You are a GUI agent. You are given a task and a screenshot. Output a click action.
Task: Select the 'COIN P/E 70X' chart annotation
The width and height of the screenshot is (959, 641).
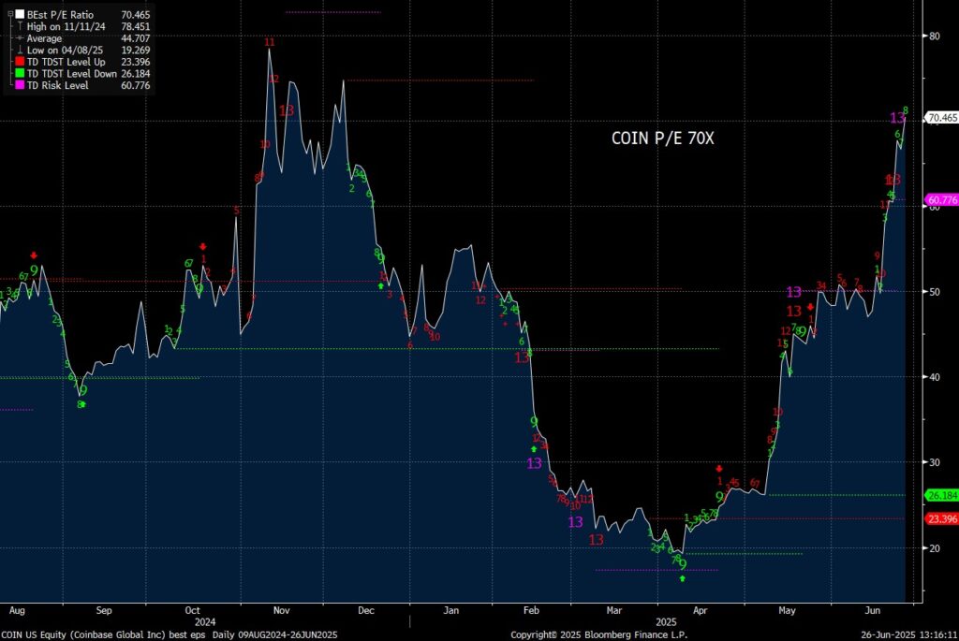[x=662, y=138]
